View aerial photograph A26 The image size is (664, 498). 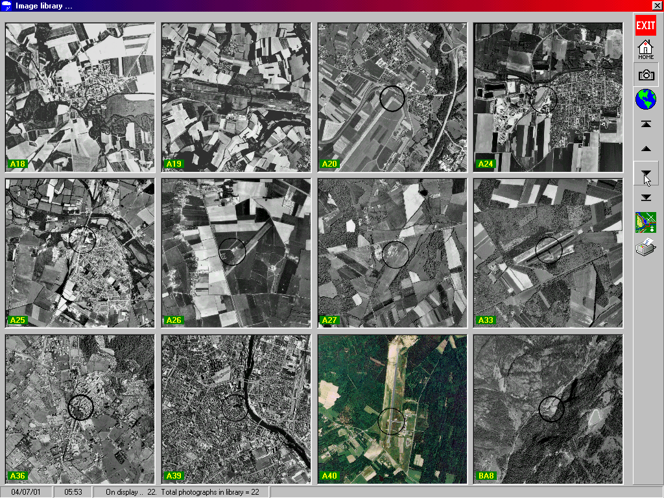[x=236, y=253]
